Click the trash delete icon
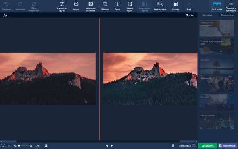 pyautogui.click(x=173, y=146)
